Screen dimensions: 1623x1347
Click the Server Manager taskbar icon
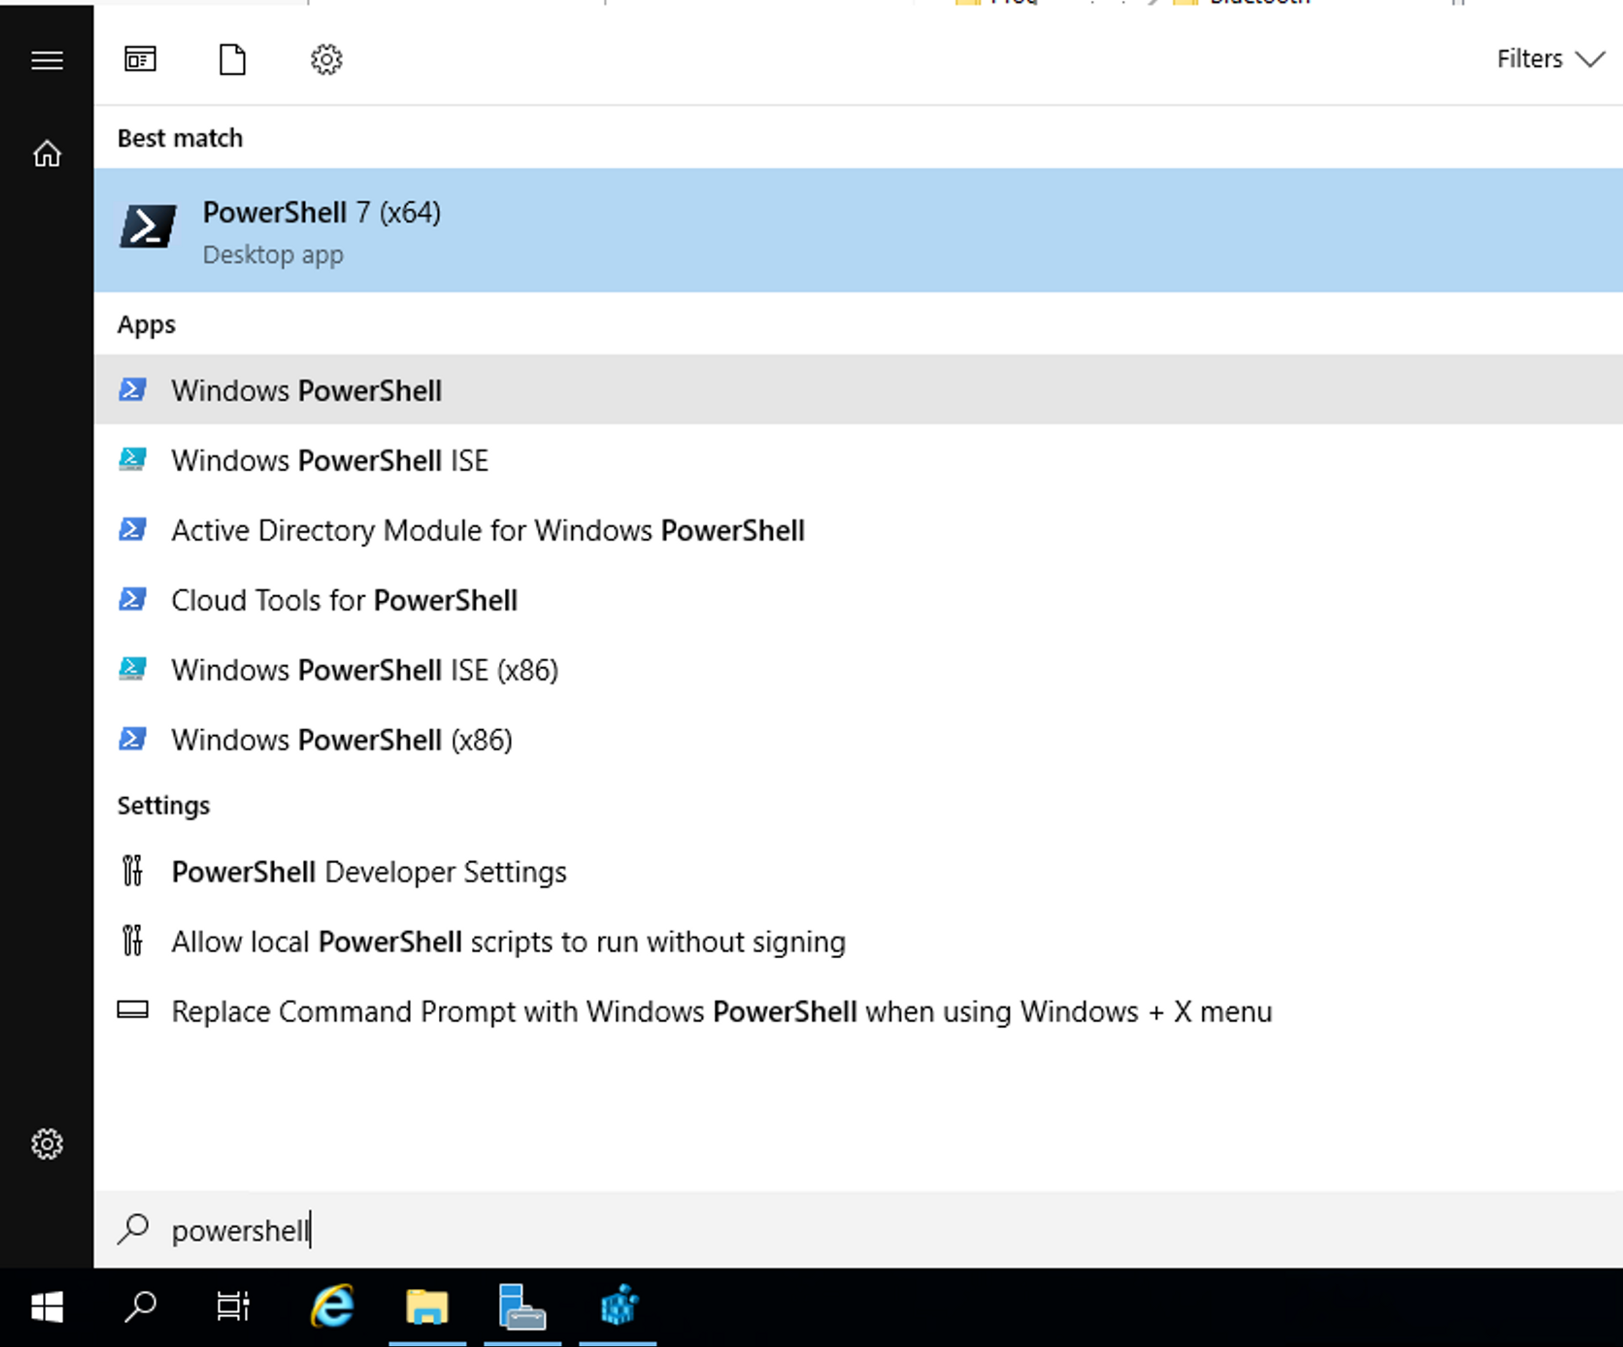[x=522, y=1308]
